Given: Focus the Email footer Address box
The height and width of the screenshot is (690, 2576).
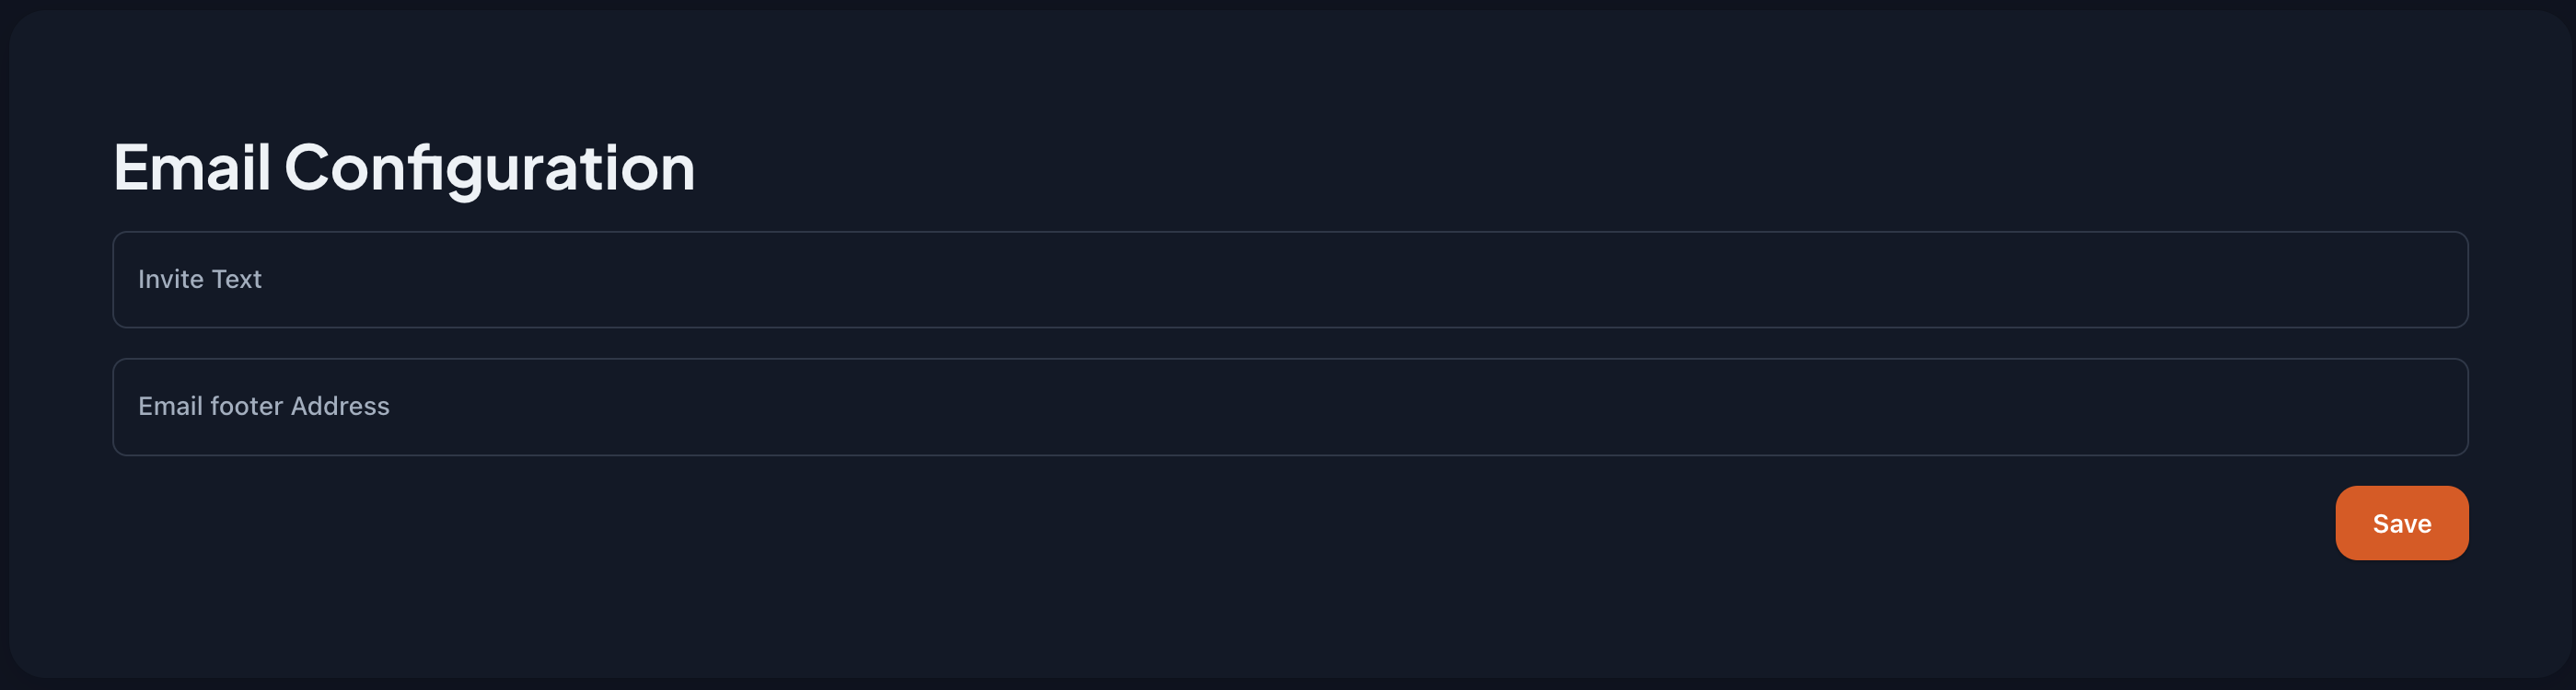Looking at the screenshot, I should point(1289,407).
